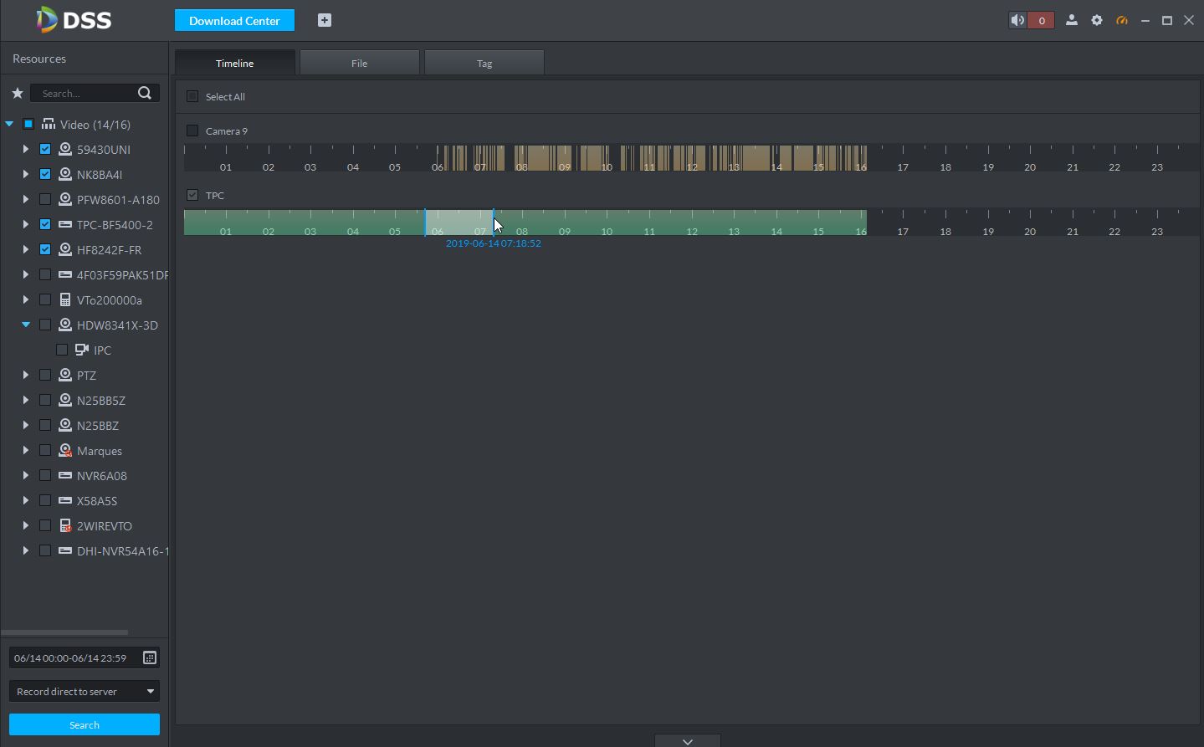Check the PFW8601-A180 device checkbox

(45, 199)
